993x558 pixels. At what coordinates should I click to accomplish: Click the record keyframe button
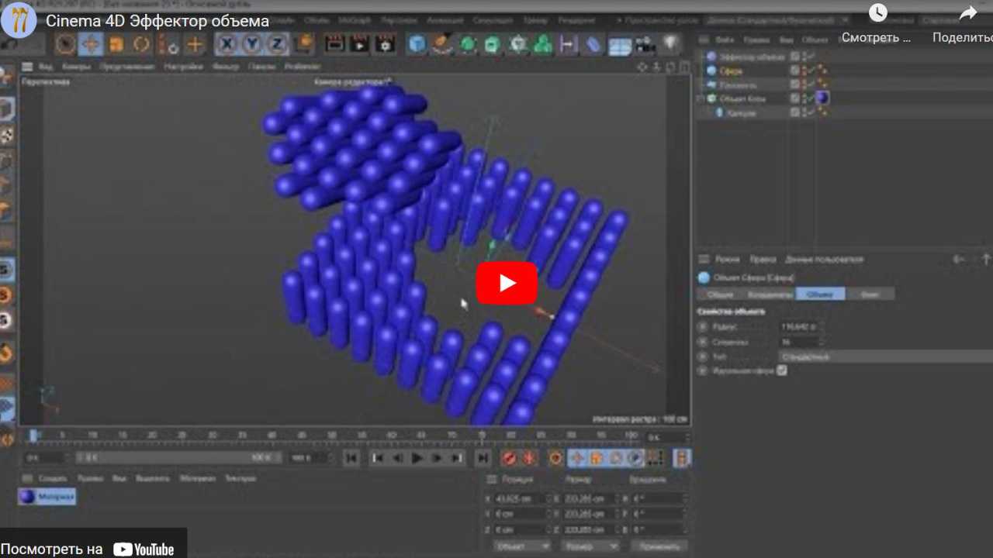(x=509, y=458)
